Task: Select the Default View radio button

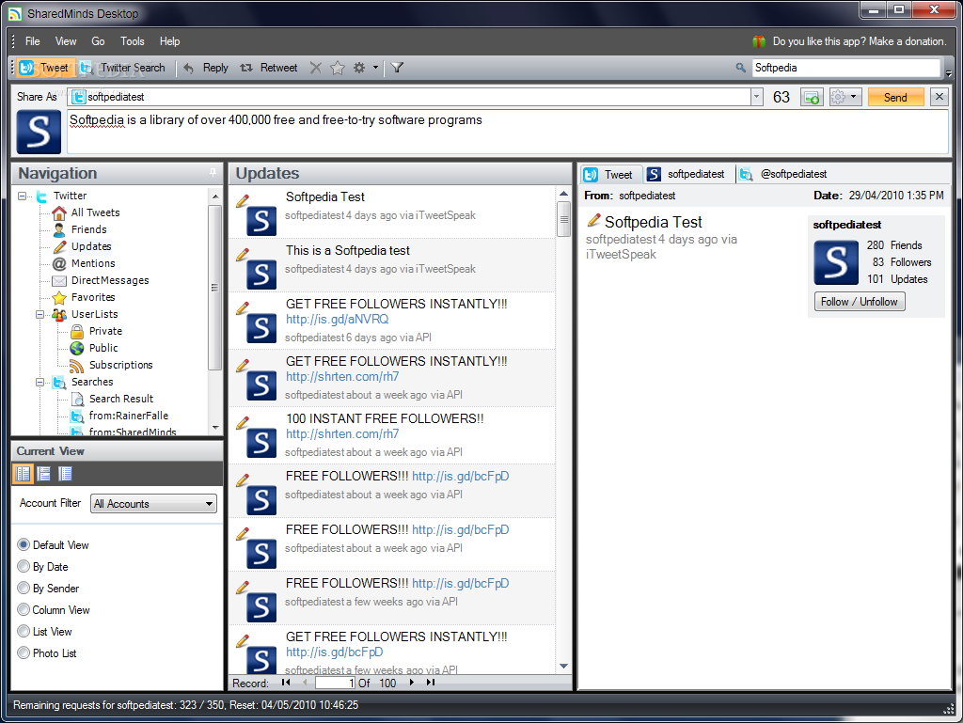Action: (x=24, y=544)
